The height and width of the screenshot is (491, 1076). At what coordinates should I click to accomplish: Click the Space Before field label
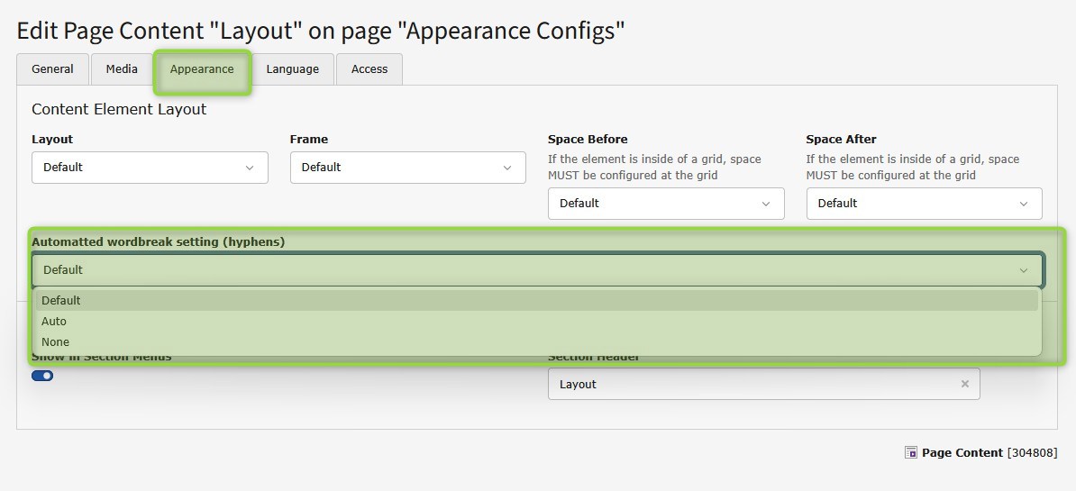pyautogui.click(x=588, y=140)
